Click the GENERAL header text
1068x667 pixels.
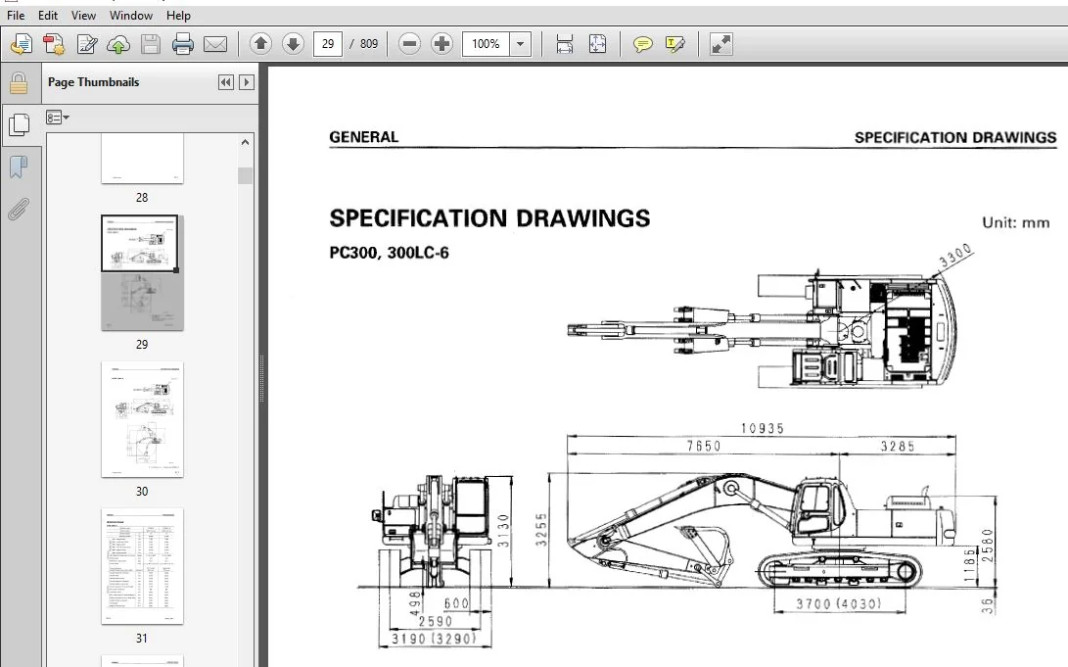[364, 137]
